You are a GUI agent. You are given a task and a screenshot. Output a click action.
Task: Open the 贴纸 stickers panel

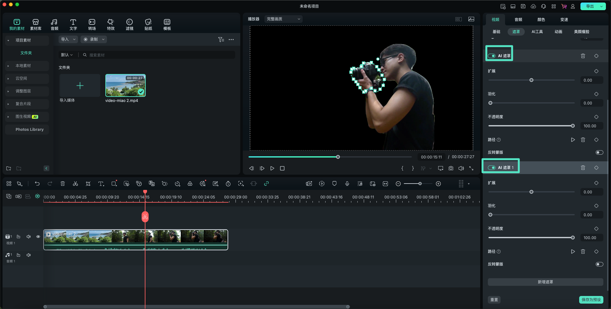(x=148, y=24)
